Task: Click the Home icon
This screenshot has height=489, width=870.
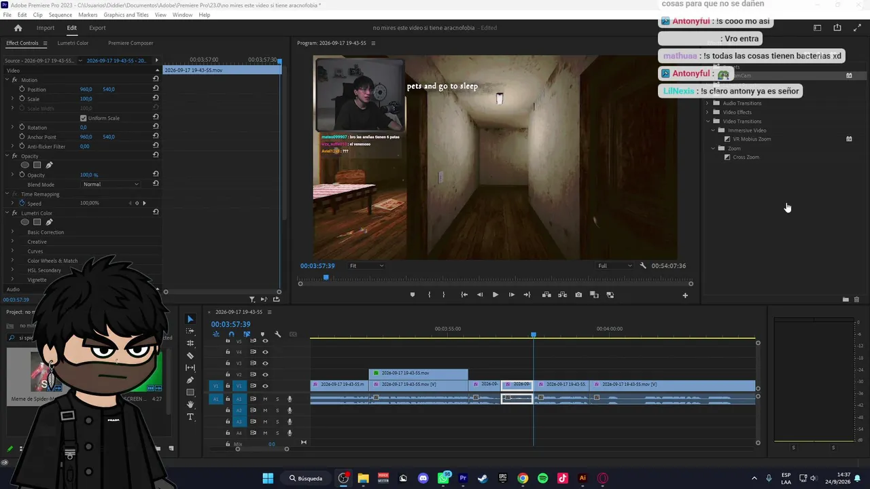Action: [18, 28]
